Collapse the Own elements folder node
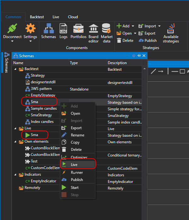Image resolution: width=189 pixels, height=220 pixels. pyautogui.click(x=15, y=141)
